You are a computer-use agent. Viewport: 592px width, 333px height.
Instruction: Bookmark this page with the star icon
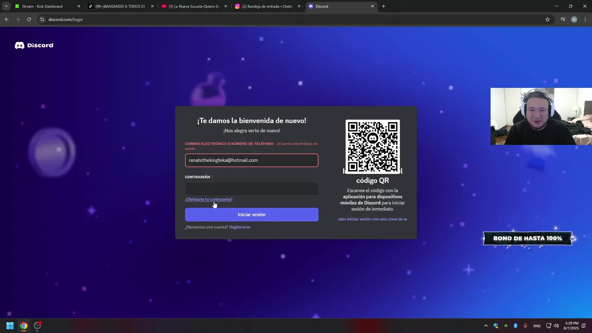click(548, 19)
